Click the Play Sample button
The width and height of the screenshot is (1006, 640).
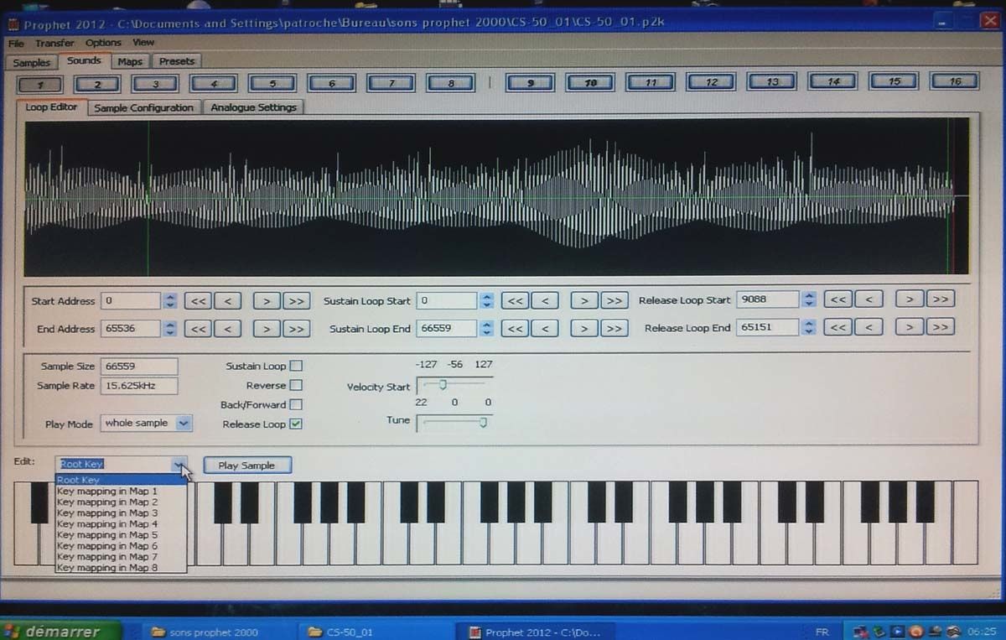click(246, 466)
